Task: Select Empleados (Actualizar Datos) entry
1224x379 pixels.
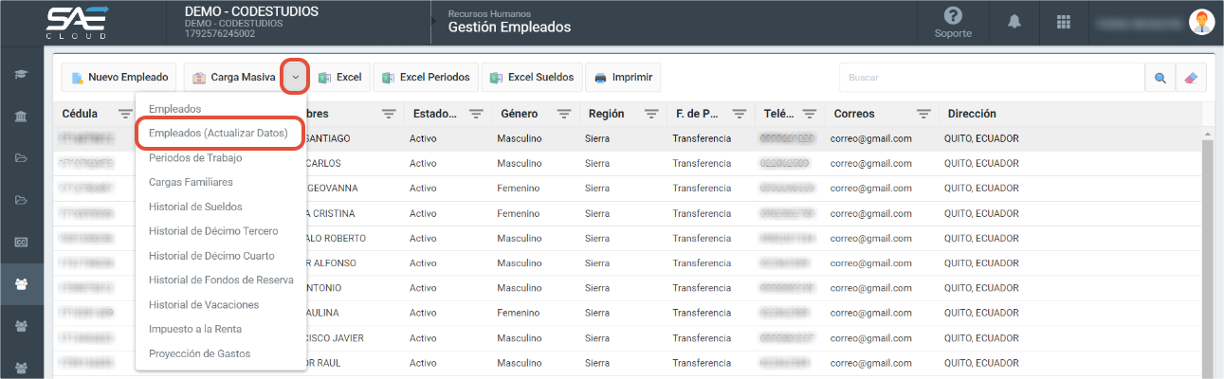Action: [219, 134]
